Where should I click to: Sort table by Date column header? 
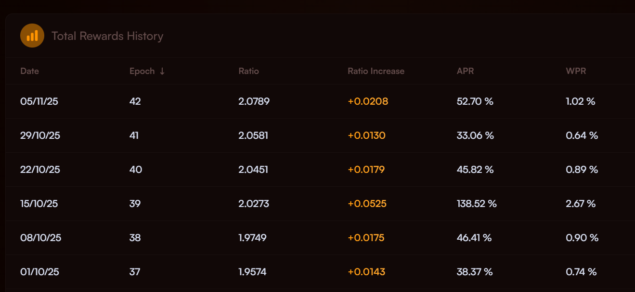(29, 71)
